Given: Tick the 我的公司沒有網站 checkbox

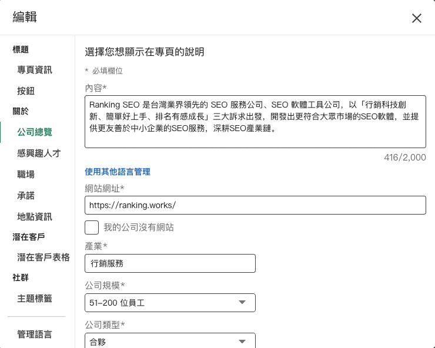Looking at the screenshot, I should 92,227.
